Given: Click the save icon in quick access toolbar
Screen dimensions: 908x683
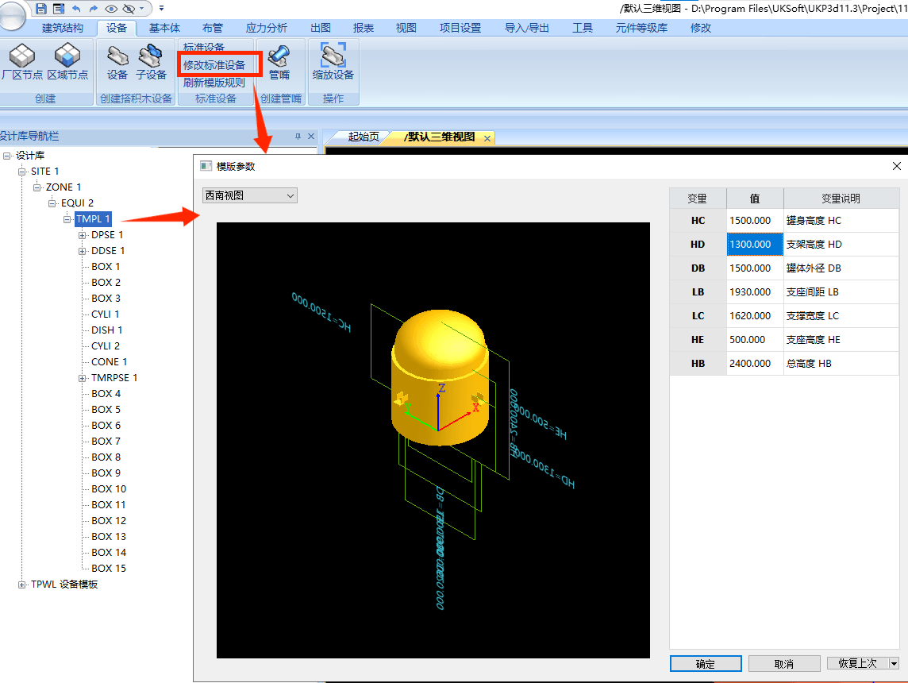Looking at the screenshot, I should coord(41,8).
